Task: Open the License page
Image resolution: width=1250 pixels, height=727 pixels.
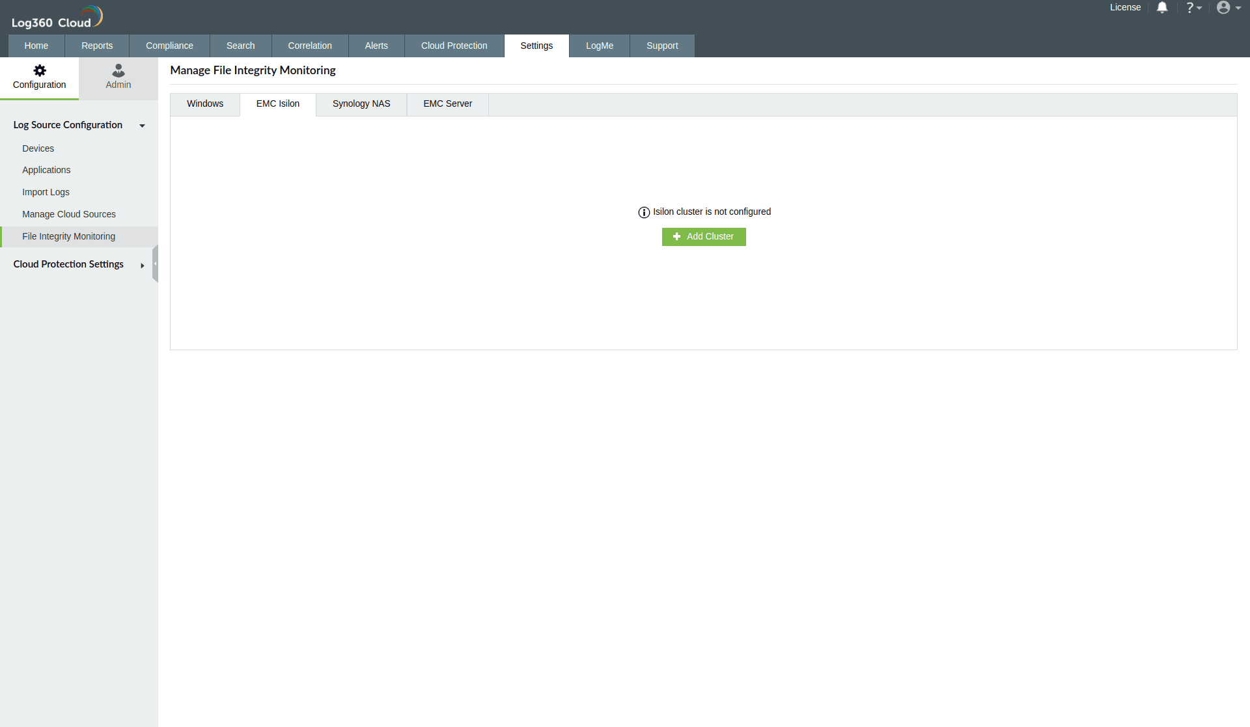Action: point(1125,8)
